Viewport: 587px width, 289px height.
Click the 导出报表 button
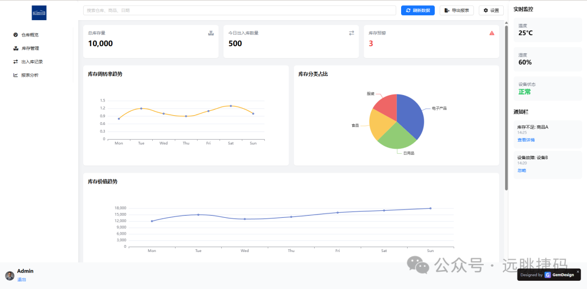(457, 10)
